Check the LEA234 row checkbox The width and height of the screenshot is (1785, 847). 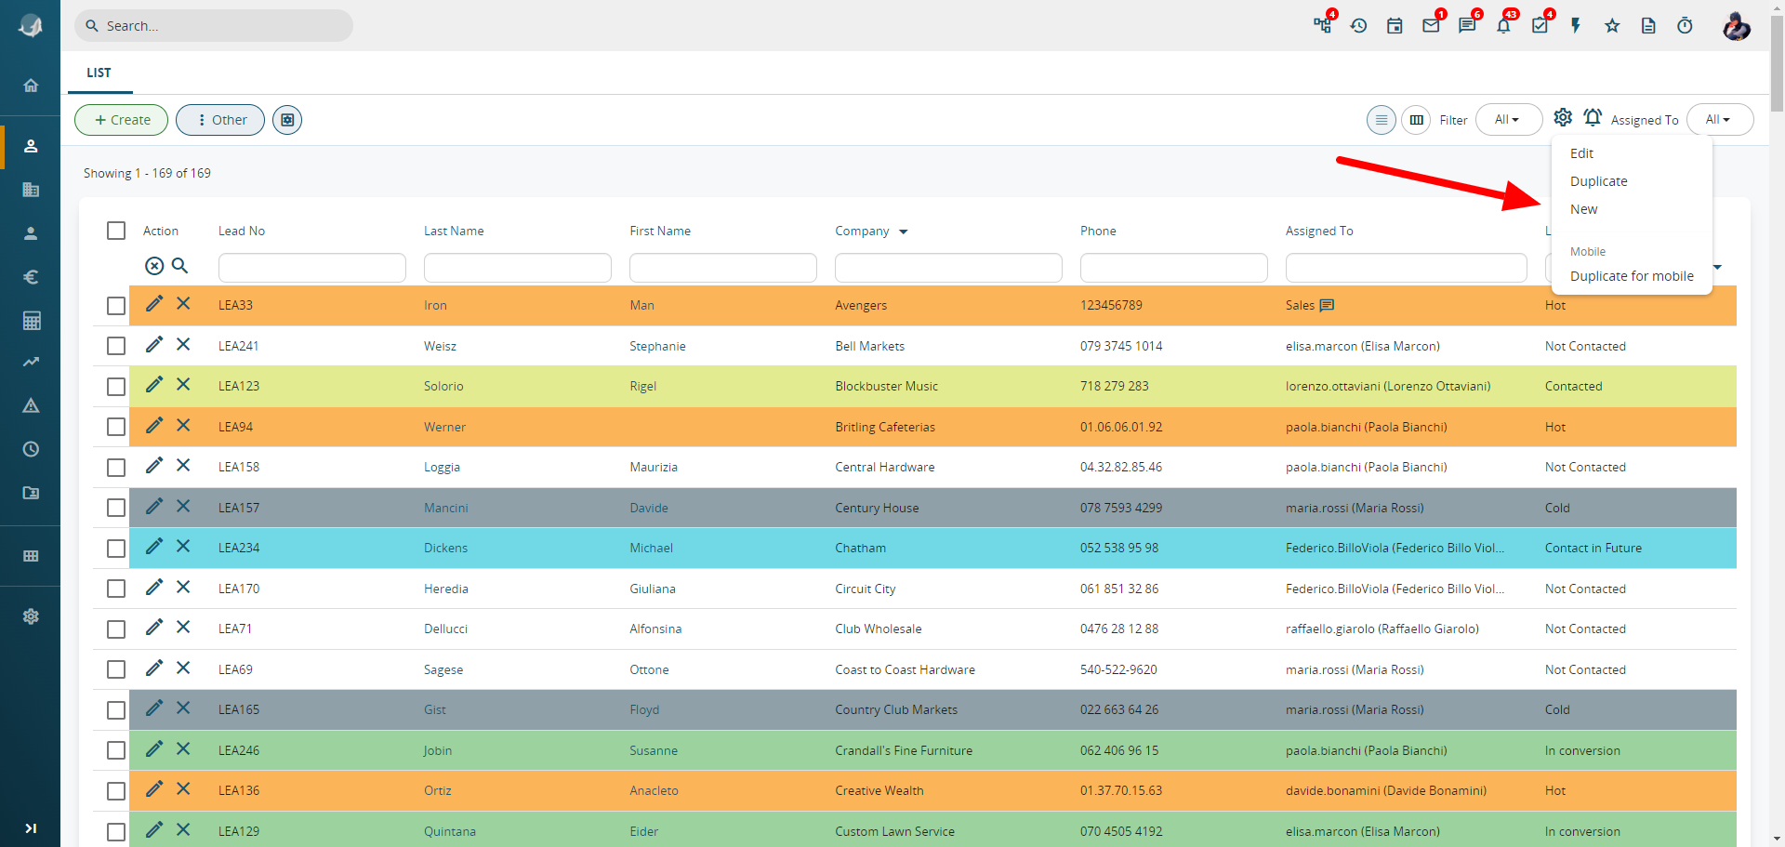click(x=116, y=549)
